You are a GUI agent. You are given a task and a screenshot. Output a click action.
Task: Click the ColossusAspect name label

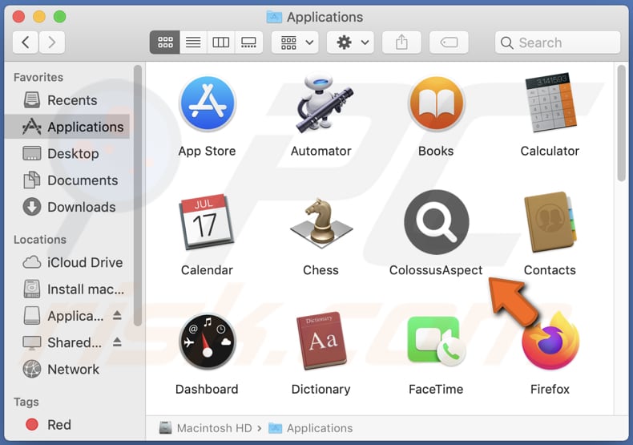436,270
